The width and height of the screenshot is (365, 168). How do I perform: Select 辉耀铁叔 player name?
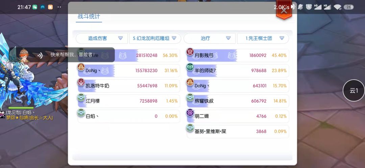(x=204, y=101)
